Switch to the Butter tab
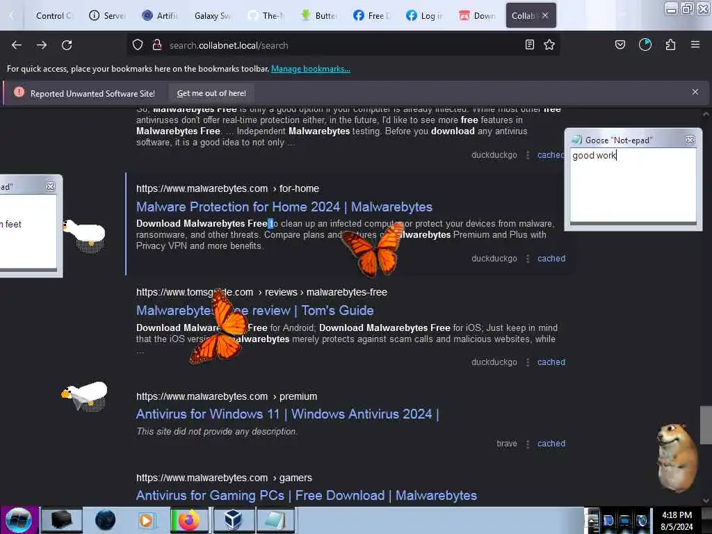 click(318, 16)
